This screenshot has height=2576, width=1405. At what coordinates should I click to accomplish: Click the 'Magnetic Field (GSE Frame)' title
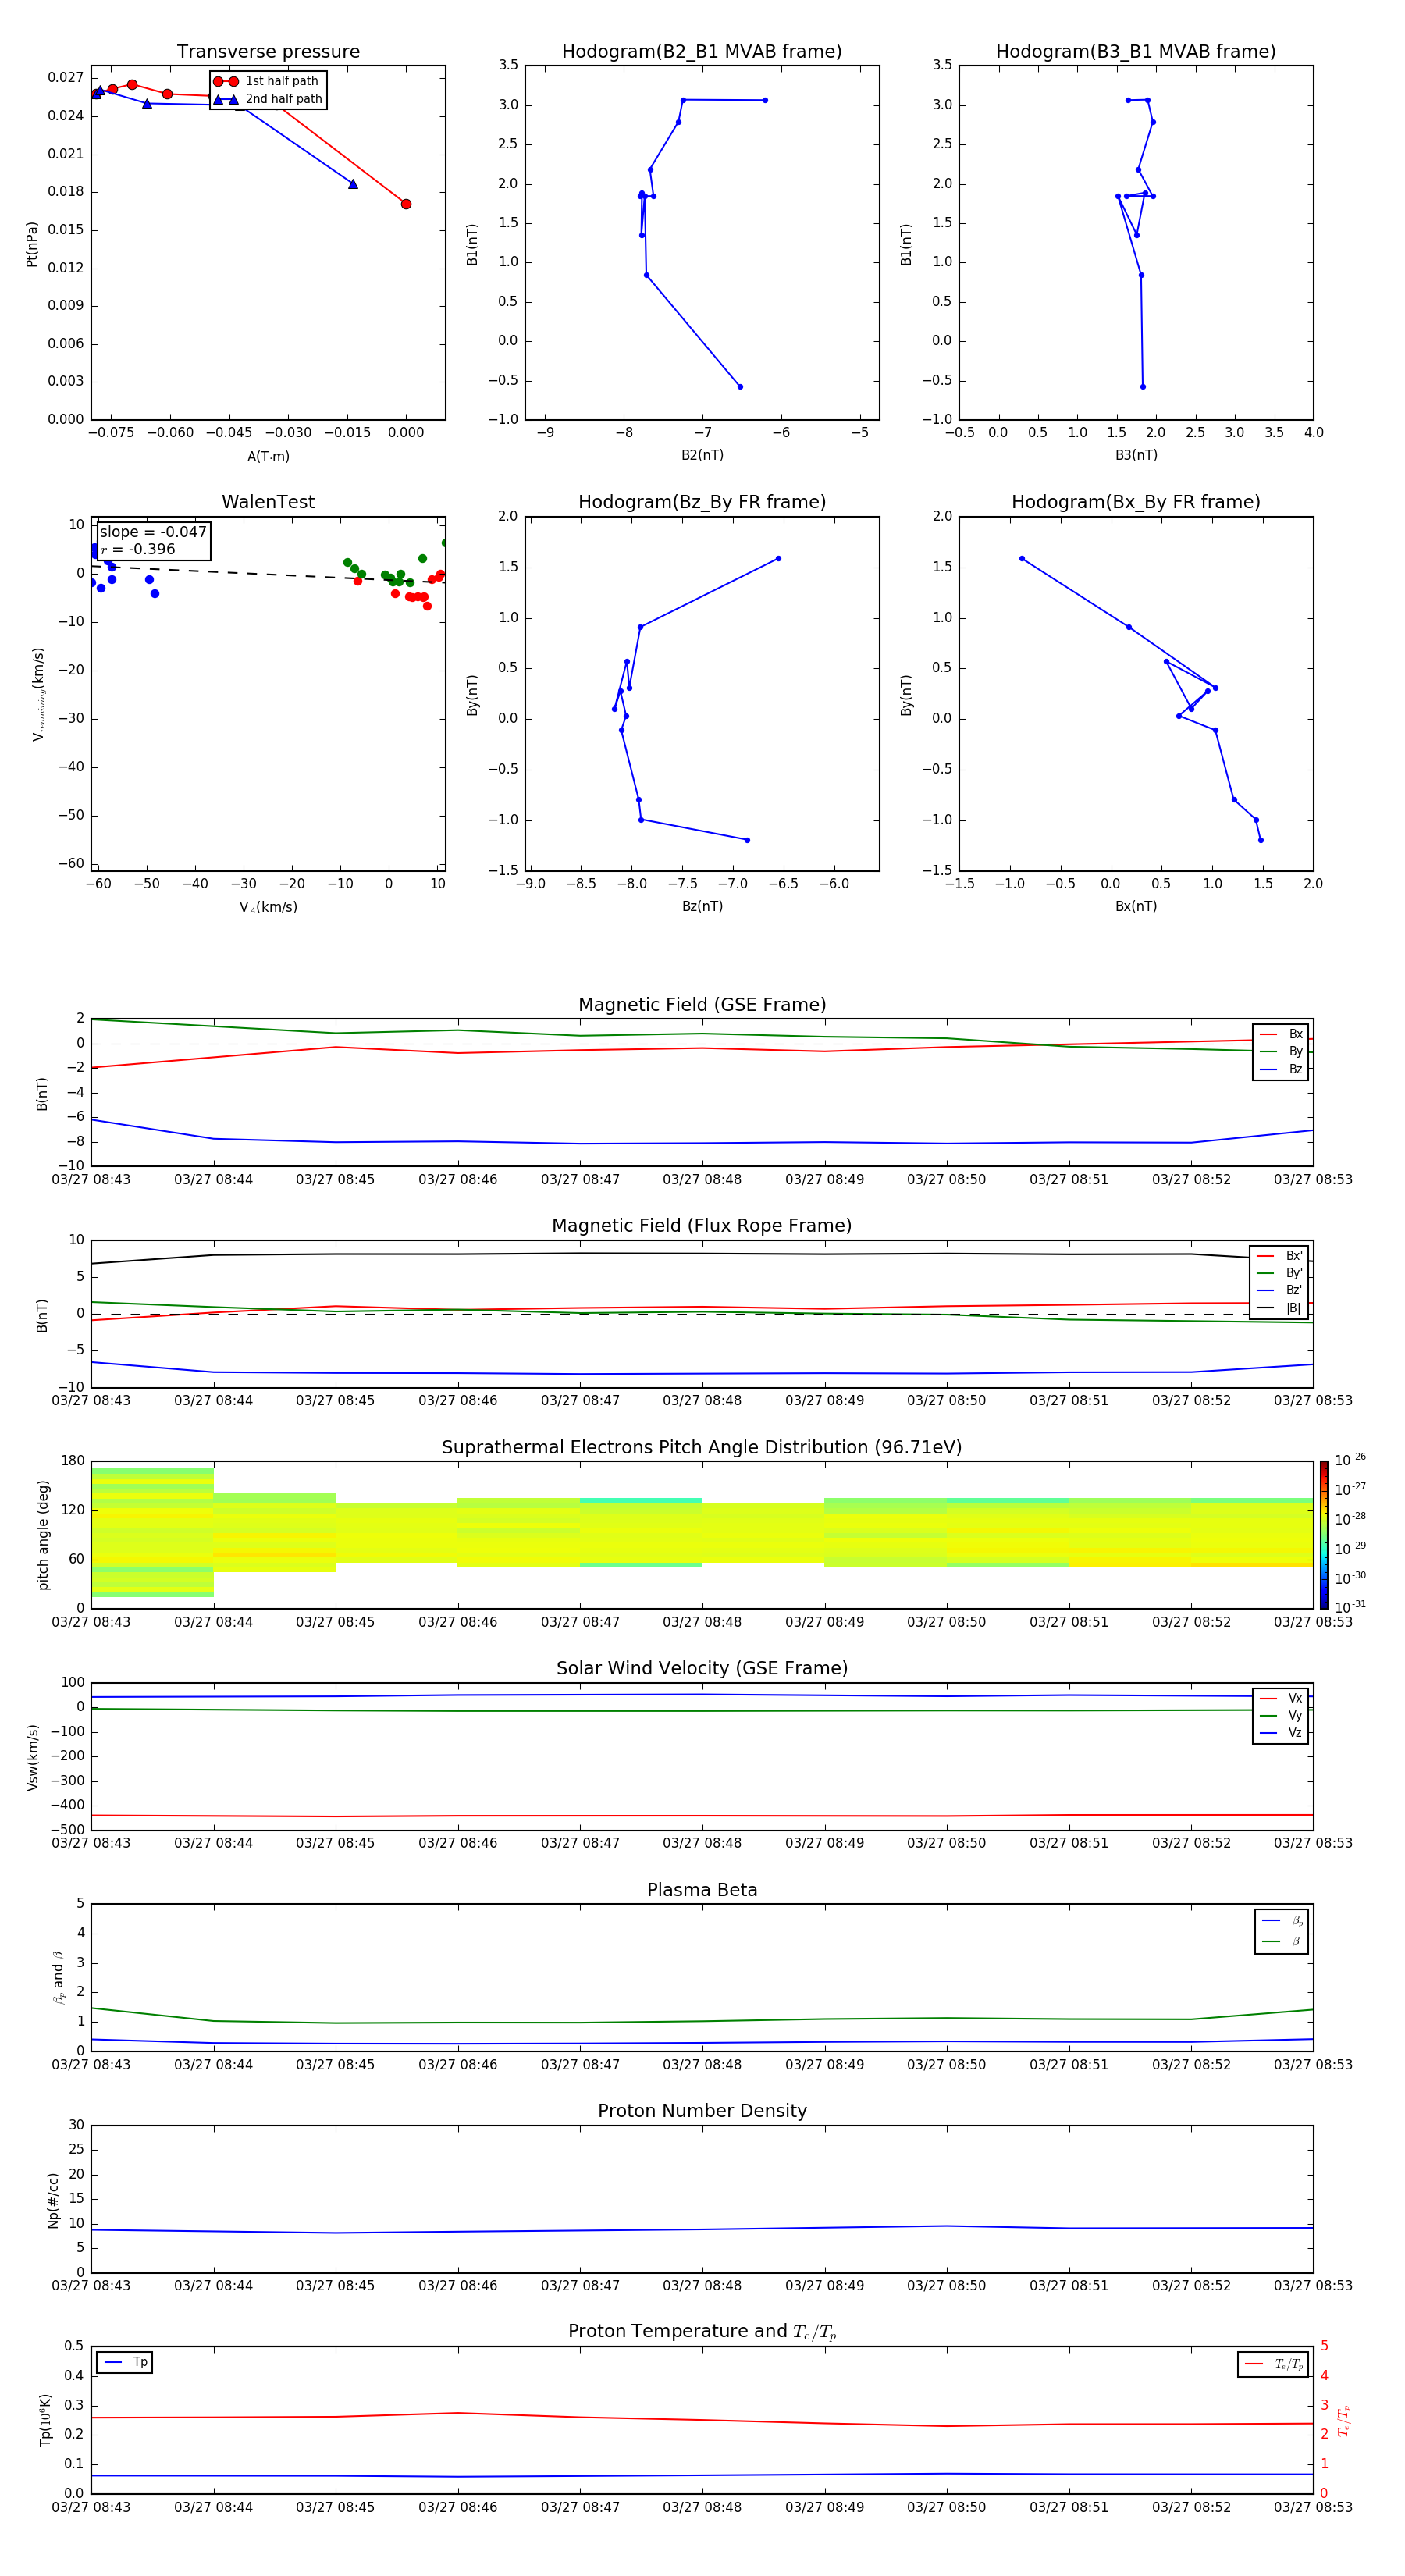click(x=702, y=1005)
